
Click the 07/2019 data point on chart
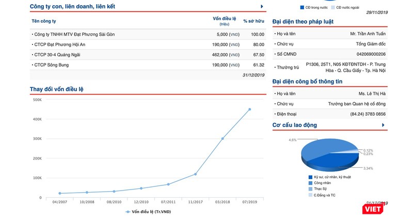coord(249,109)
